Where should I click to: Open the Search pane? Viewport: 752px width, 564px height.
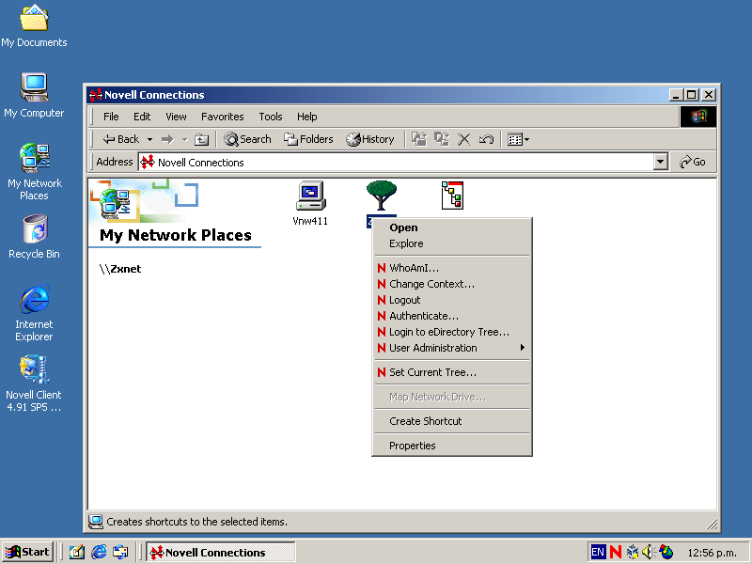click(247, 139)
